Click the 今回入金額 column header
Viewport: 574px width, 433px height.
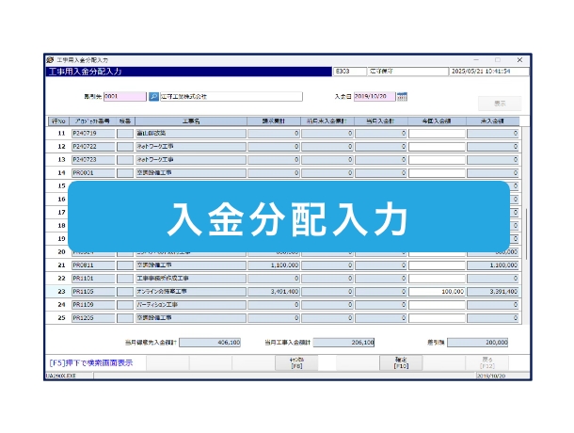pos(437,120)
